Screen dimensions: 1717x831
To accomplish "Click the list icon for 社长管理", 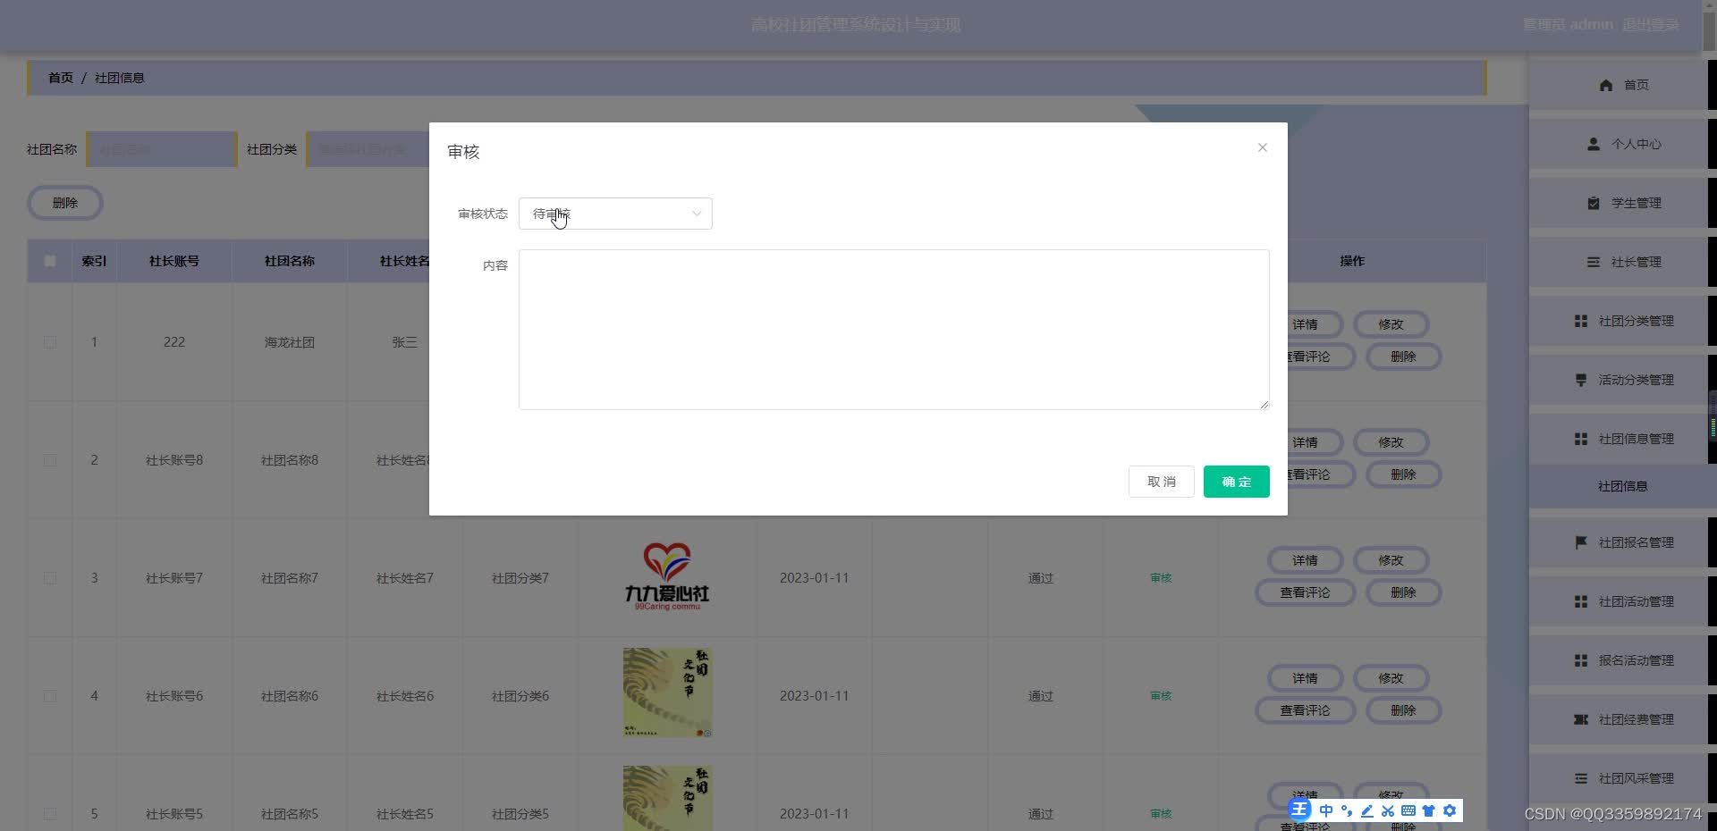I will (1593, 262).
